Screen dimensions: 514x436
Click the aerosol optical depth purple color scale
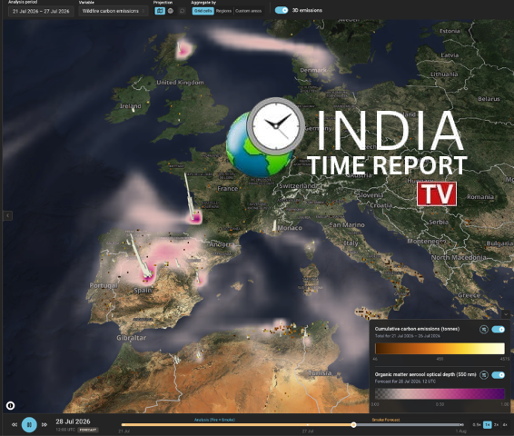tap(440, 393)
